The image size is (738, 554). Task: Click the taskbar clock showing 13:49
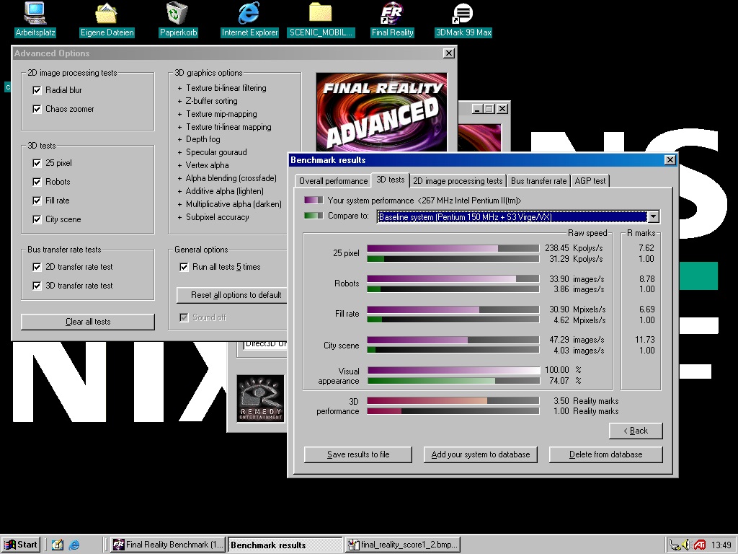[x=721, y=545]
